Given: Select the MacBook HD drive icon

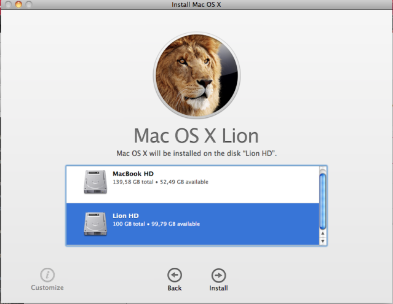Looking at the screenshot, I should (x=95, y=182).
